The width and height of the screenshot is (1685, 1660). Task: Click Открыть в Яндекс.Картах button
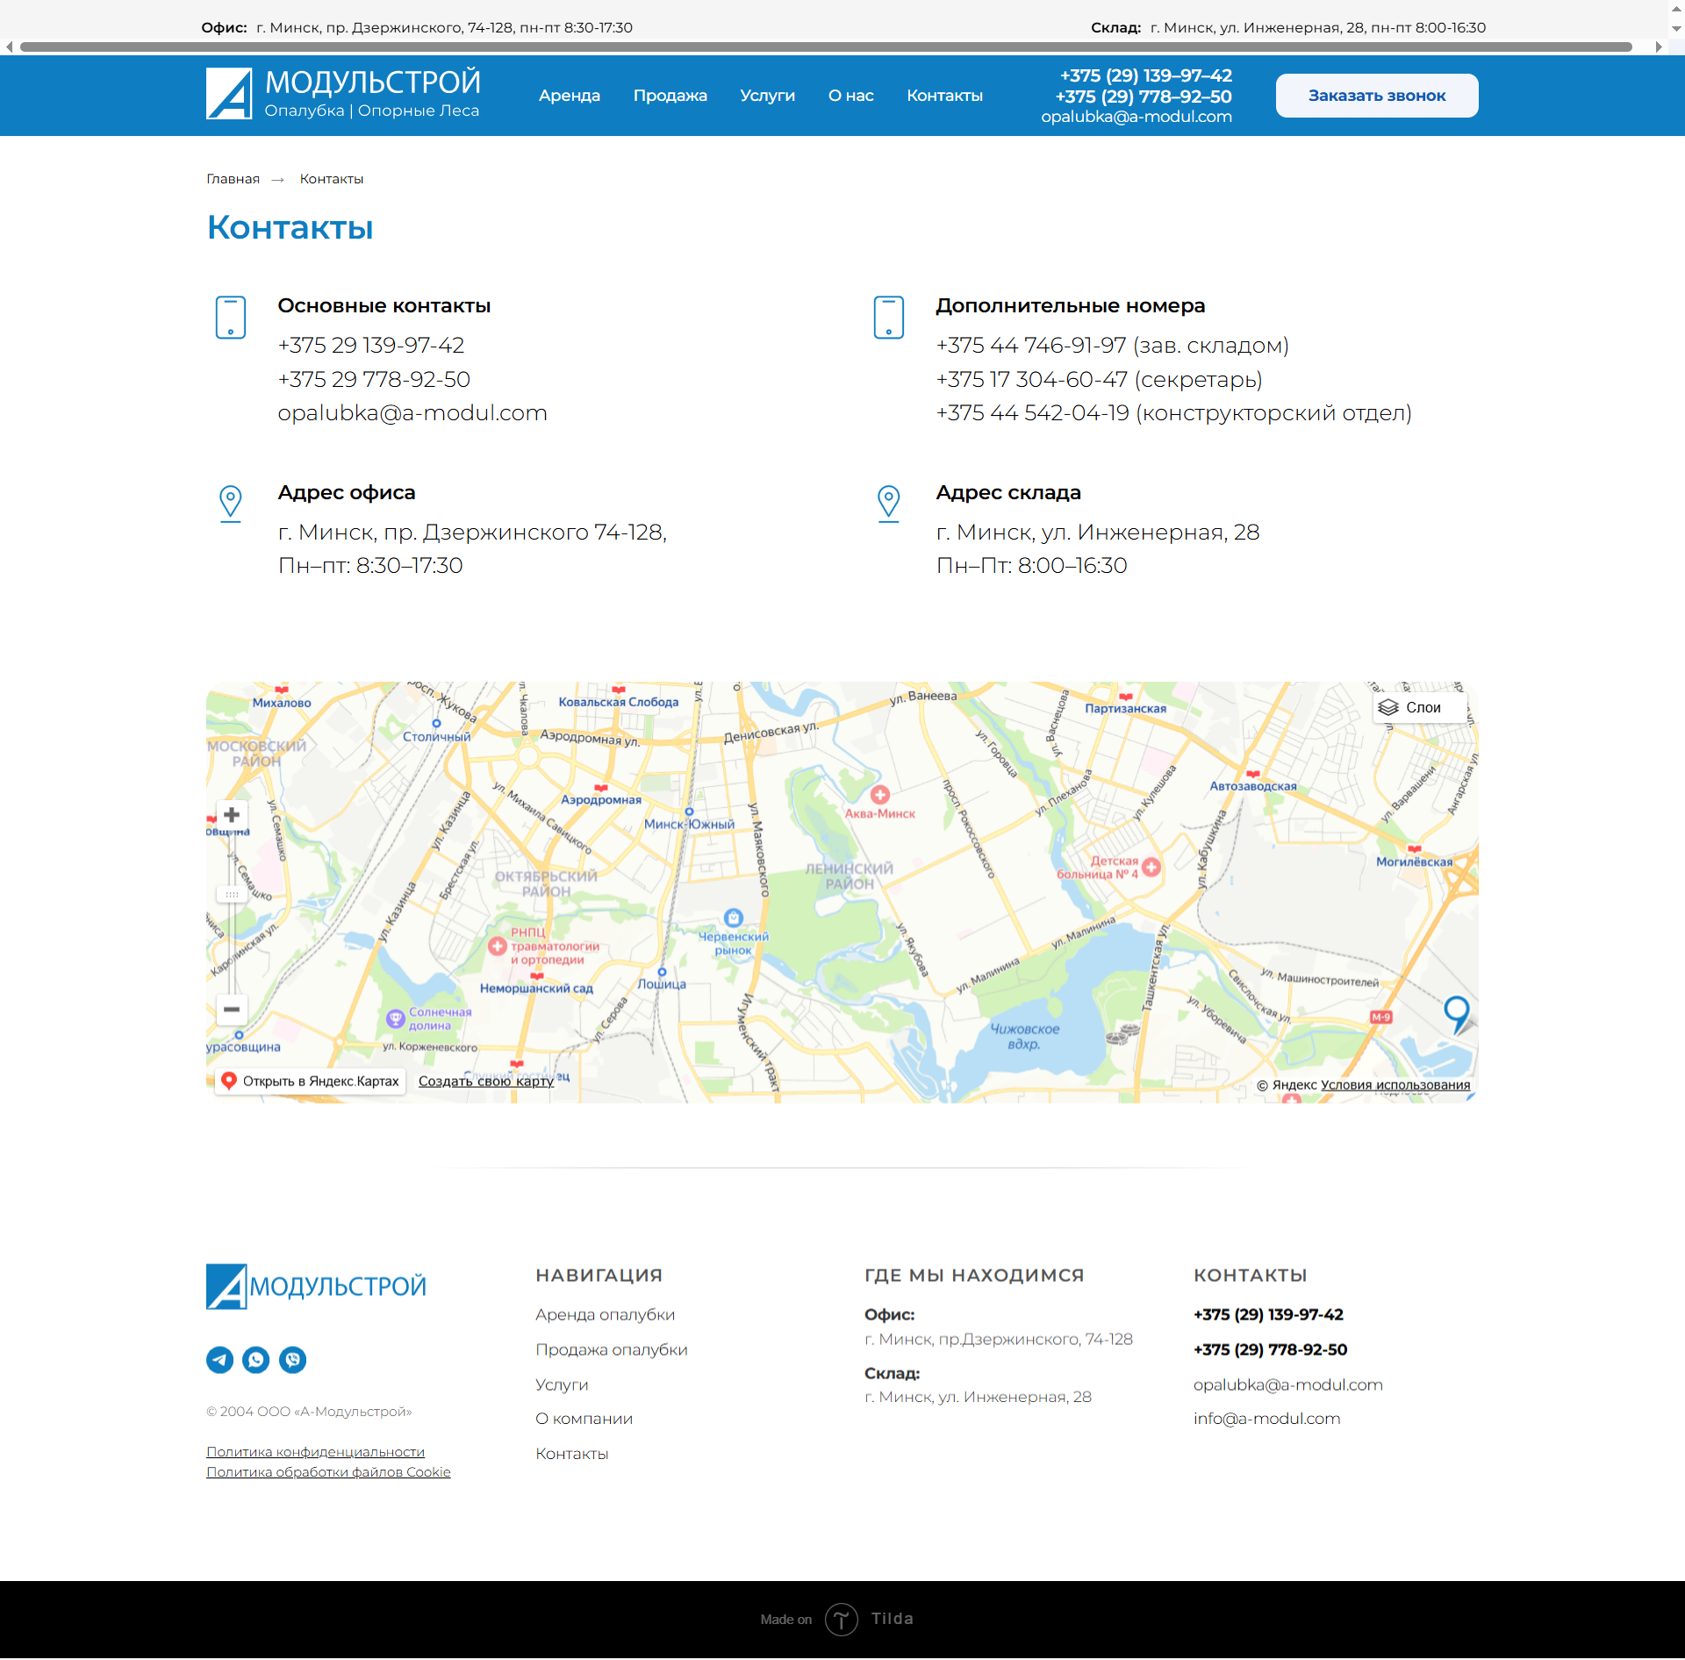tap(311, 1081)
